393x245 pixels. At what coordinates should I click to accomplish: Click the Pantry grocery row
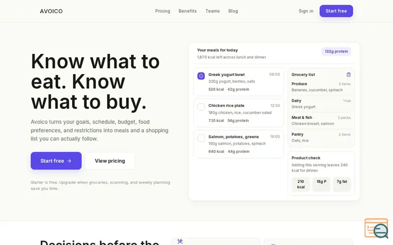pos(321,137)
